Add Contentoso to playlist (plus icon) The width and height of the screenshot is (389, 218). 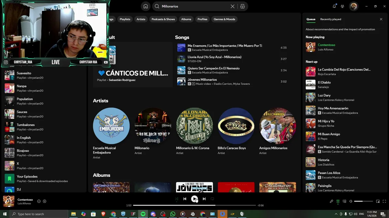point(45,201)
